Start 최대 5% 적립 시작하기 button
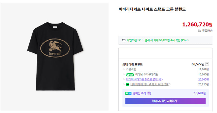The height and width of the screenshot is (113, 217). [165, 101]
